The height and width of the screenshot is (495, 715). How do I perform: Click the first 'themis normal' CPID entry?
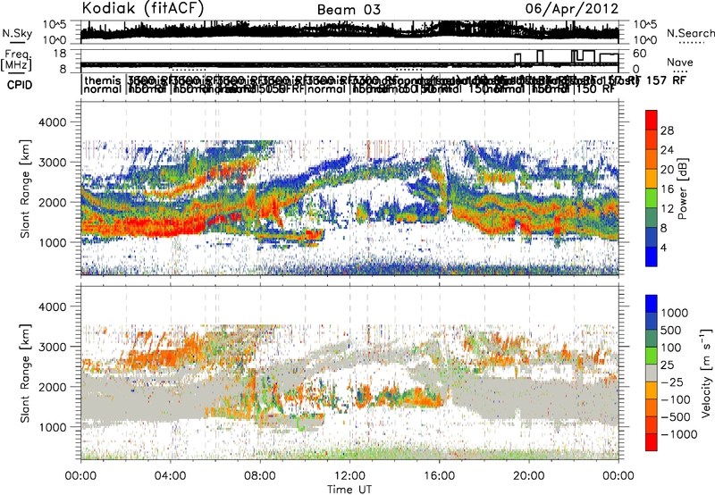point(103,85)
